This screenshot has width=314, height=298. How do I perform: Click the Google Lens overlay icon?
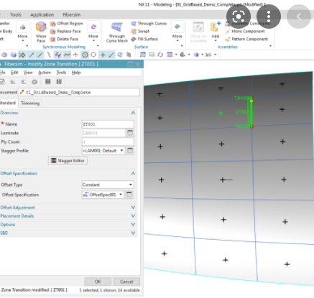[x=239, y=17]
